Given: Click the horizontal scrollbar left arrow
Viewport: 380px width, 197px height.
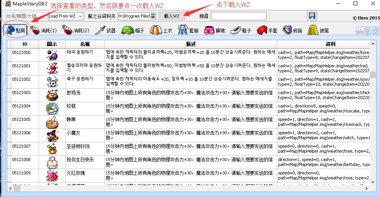Looking at the screenshot, I should click(x=10, y=188).
